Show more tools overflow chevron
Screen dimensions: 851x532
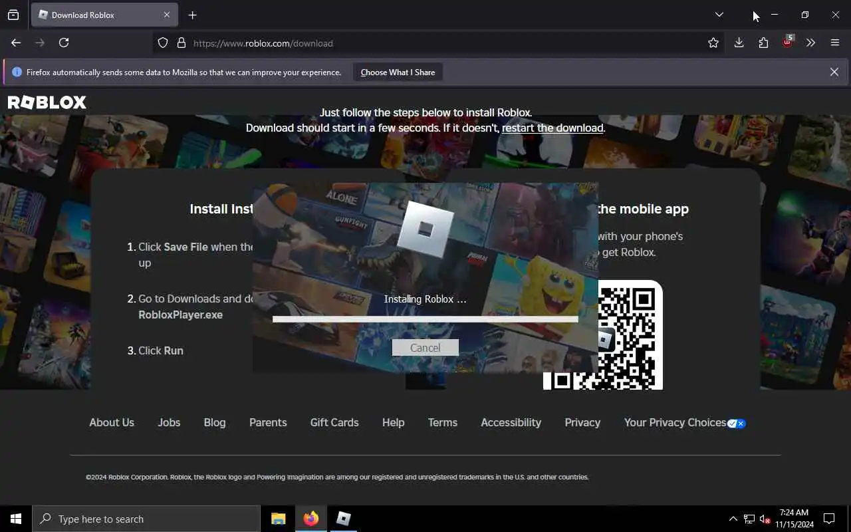(x=810, y=43)
